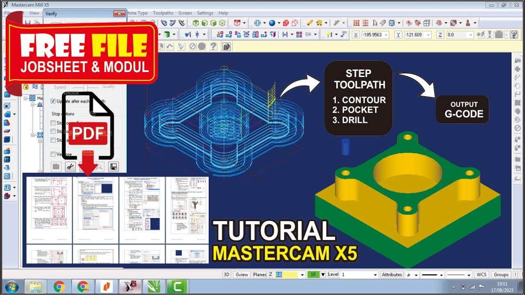Click the WCS button
The width and height of the screenshot is (525, 295).
(x=482, y=275)
